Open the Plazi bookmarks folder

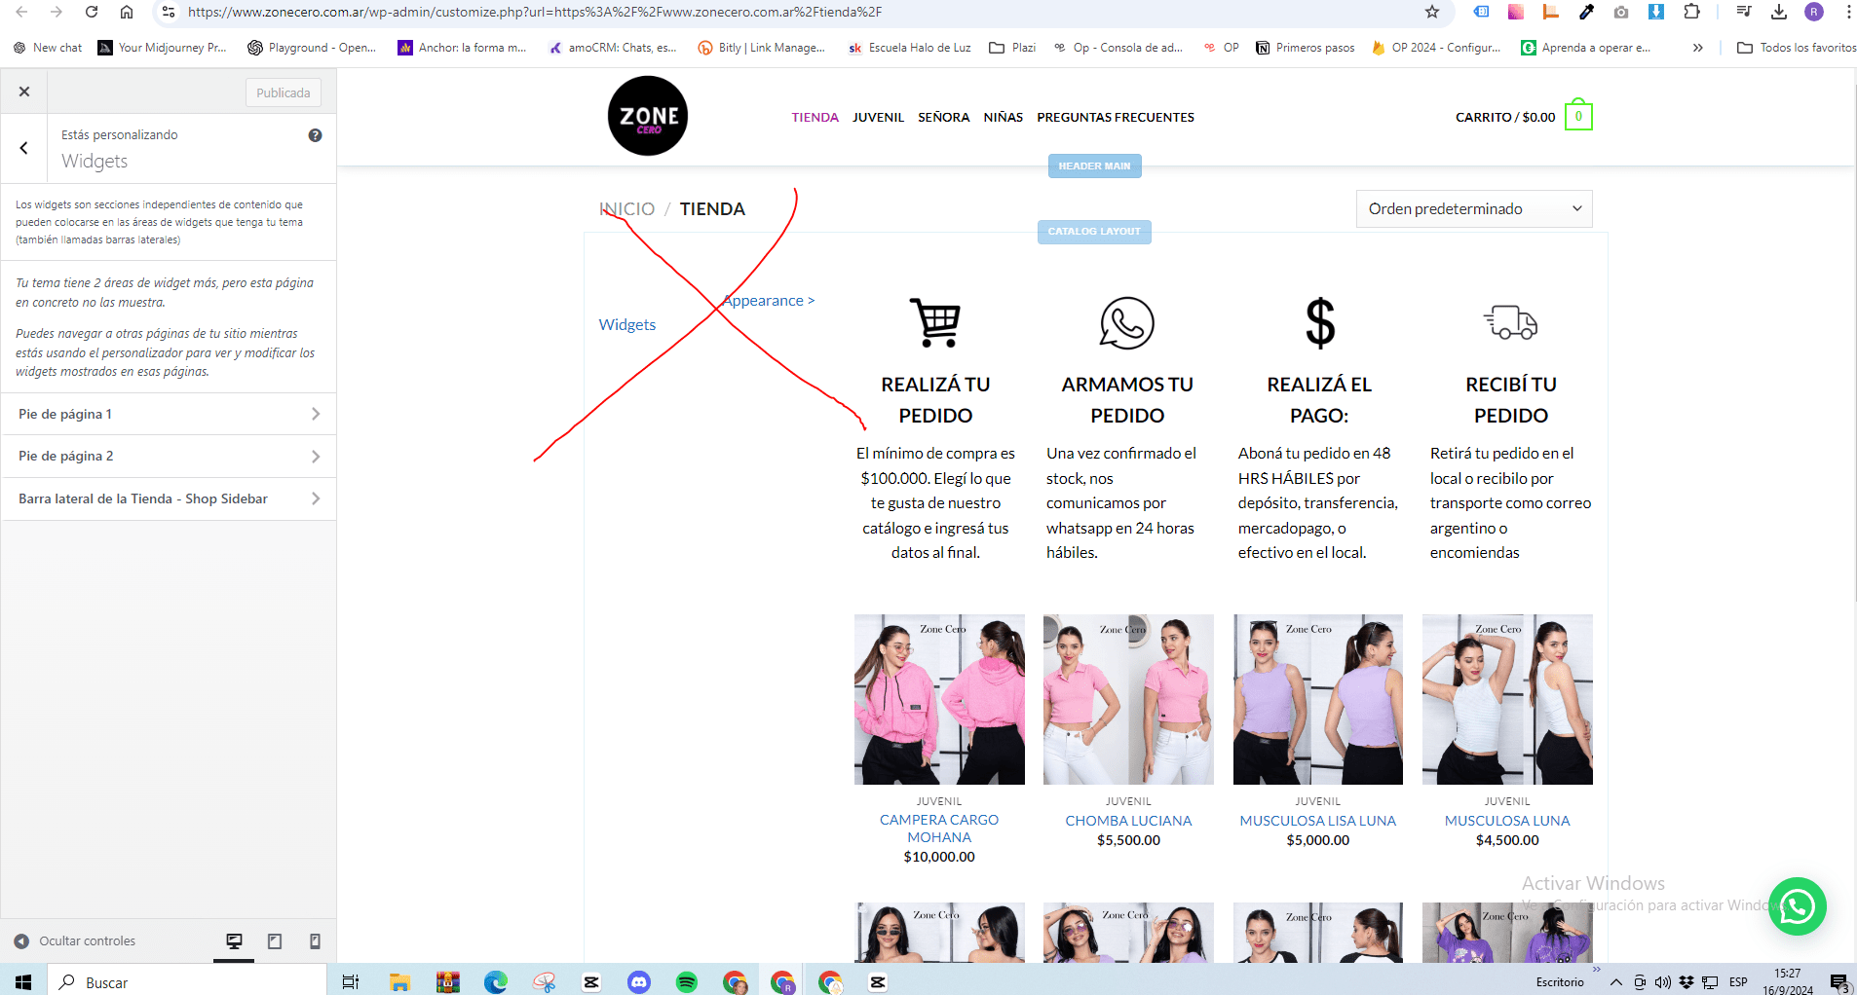[x=1012, y=47]
